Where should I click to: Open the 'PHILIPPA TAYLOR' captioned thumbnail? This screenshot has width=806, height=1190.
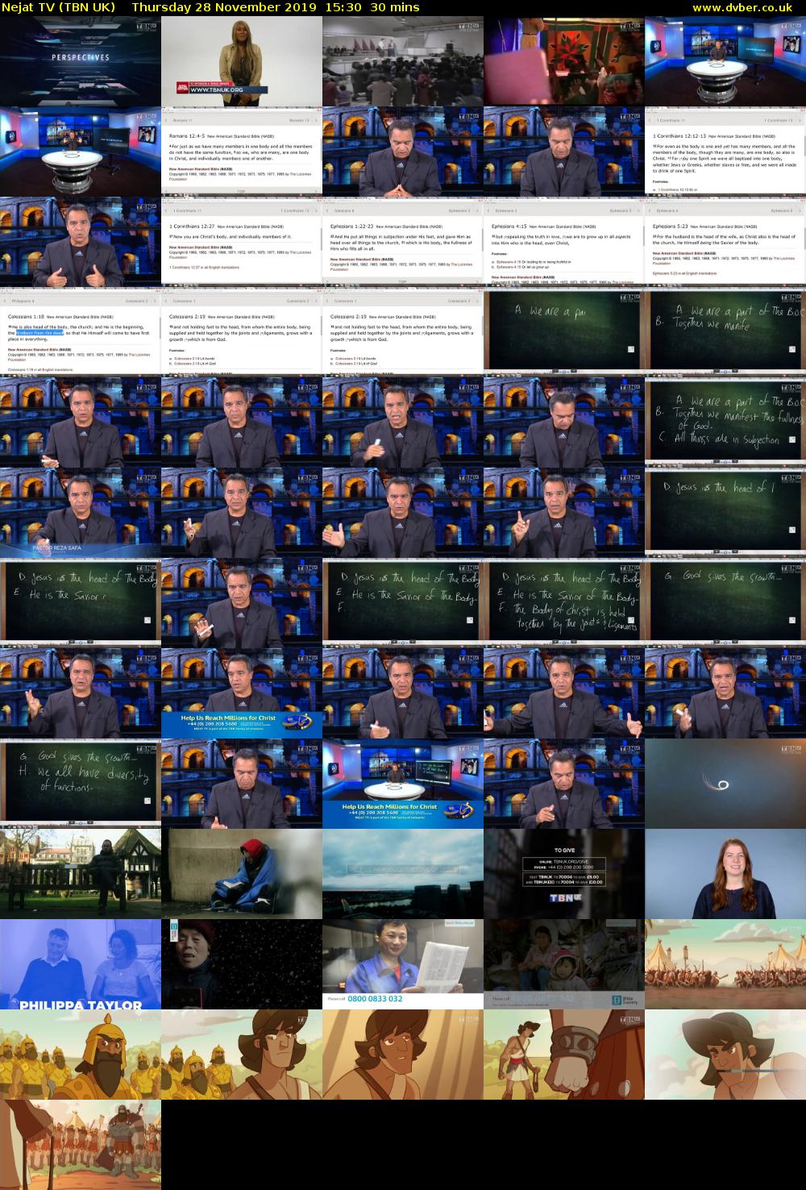point(81,963)
